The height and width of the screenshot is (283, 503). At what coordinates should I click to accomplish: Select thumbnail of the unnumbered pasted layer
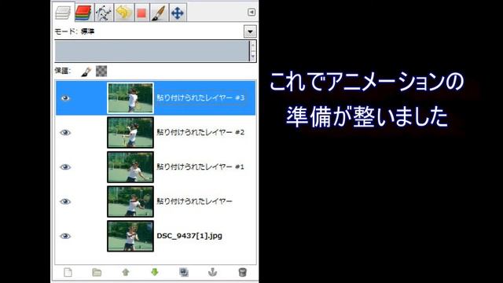pyautogui.click(x=130, y=201)
